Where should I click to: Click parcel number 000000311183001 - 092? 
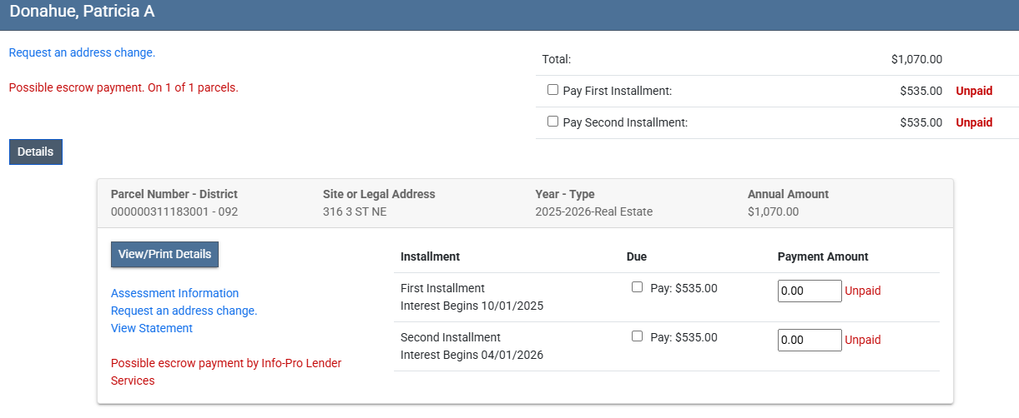coord(174,211)
